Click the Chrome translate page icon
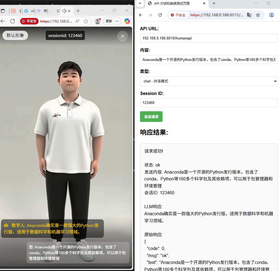Image resolution: width=280 pixels, height=271 pixels. (249, 15)
